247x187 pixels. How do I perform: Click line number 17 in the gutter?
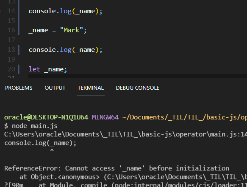point(11,40)
